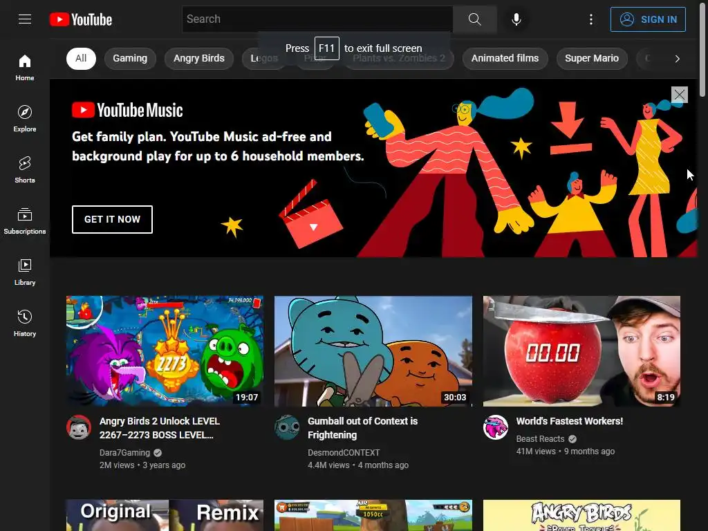Open the hamburger guide menu
This screenshot has height=531, width=708.
(x=25, y=19)
